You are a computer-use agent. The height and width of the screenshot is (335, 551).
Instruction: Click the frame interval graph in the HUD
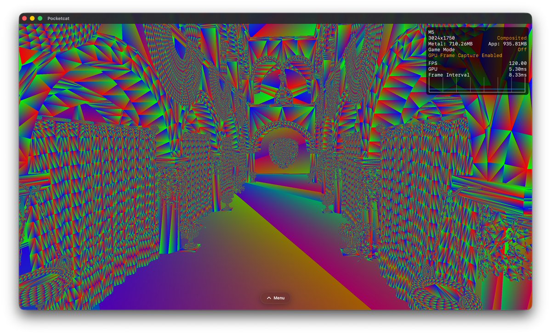point(477,85)
